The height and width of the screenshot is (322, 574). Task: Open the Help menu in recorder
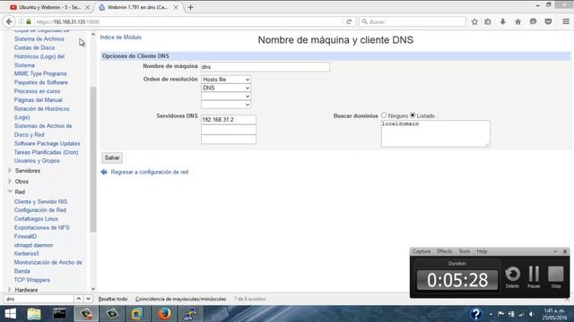coord(482,251)
